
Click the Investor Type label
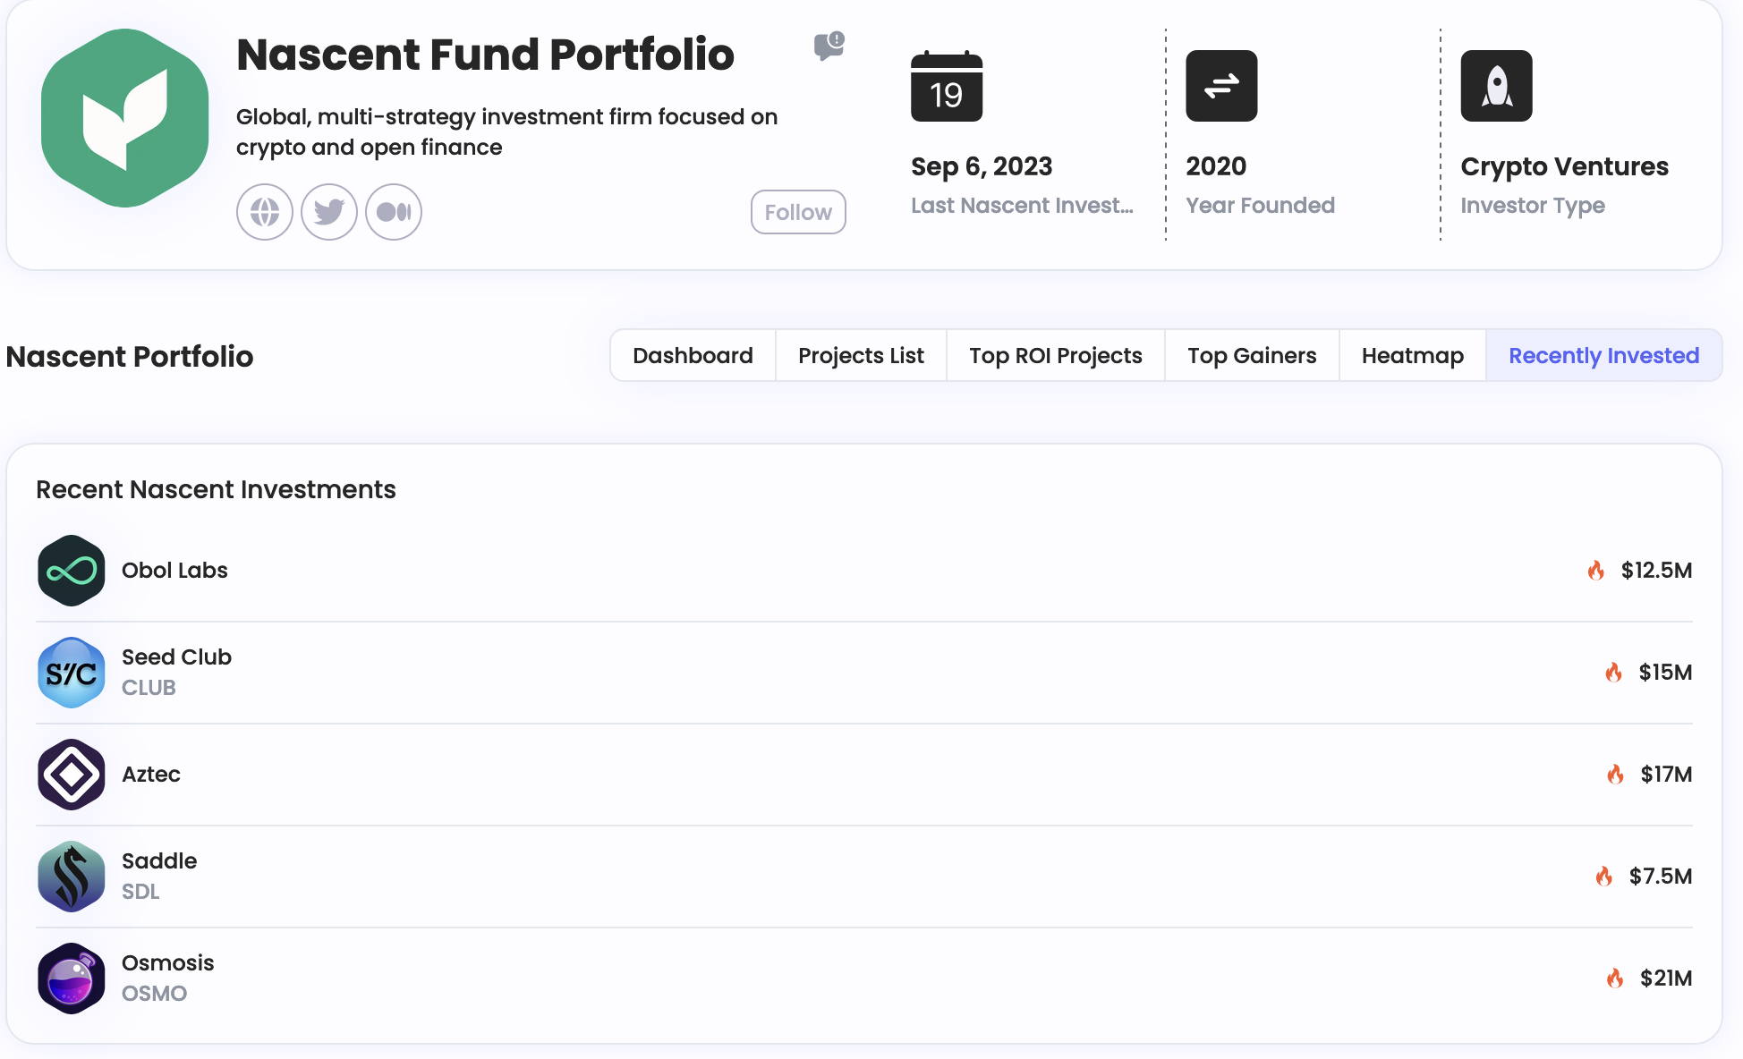click(x=1533, y=207)
